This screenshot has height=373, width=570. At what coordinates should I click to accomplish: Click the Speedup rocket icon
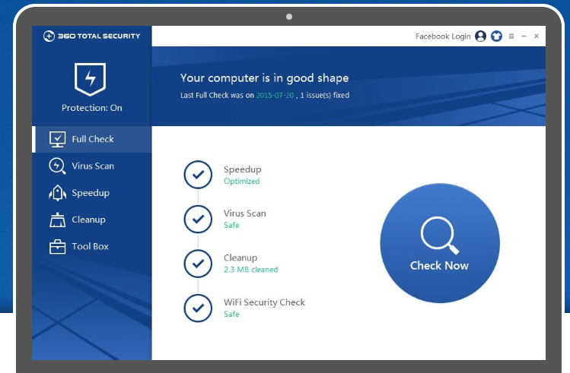point(57,193)
